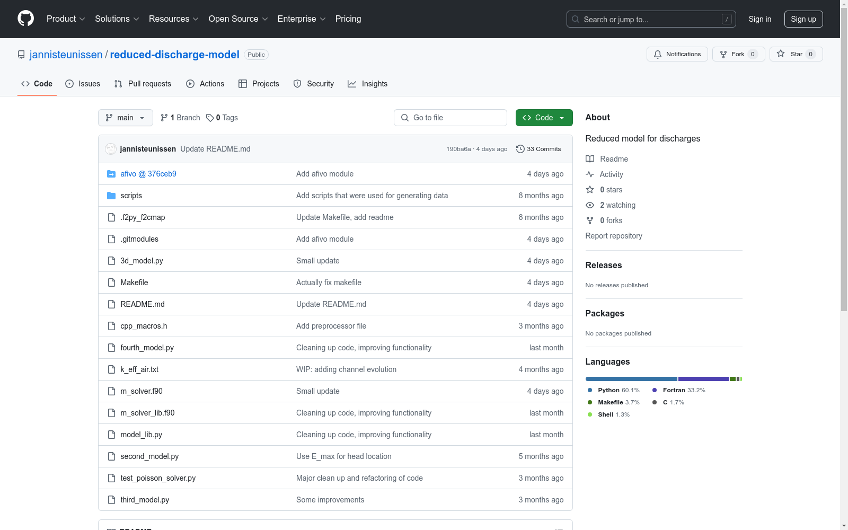The height and width of the screenshot is (530, 848).
Task: Click the Notifications bell button
Action: (677, 54)
